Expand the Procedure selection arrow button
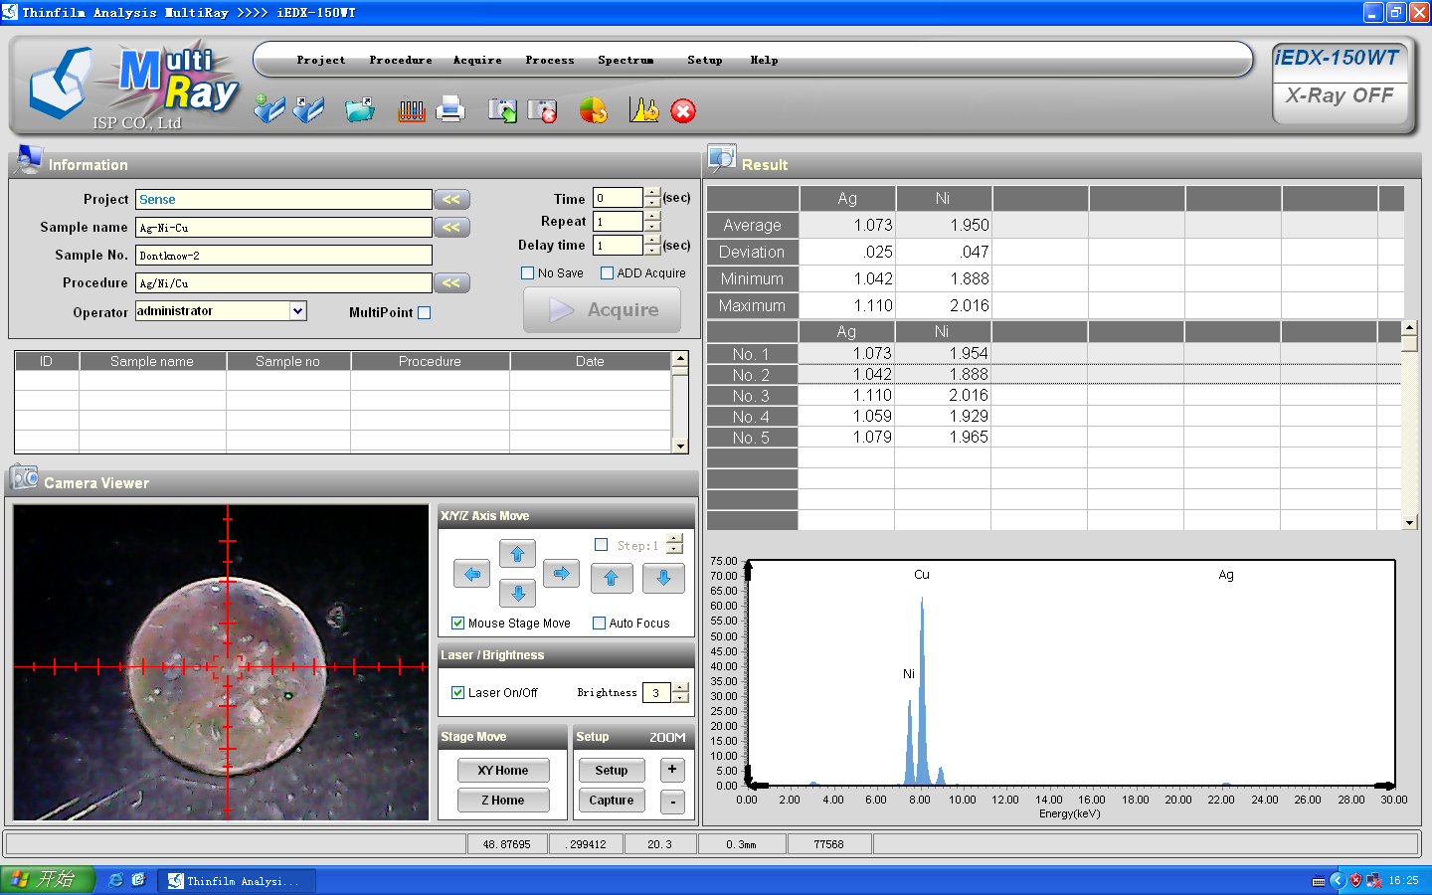The width and height of the screenshot is (1432, 895). coord(451,283)
